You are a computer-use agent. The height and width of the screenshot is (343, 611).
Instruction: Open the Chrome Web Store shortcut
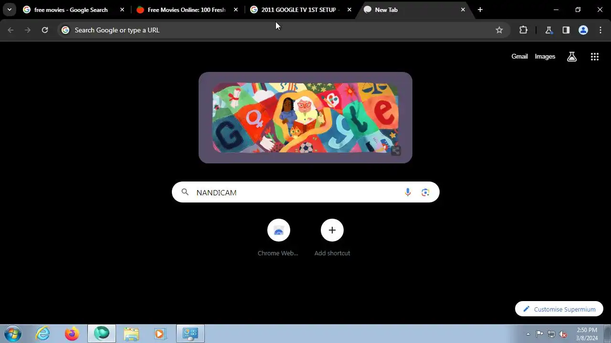click(278, 237)
